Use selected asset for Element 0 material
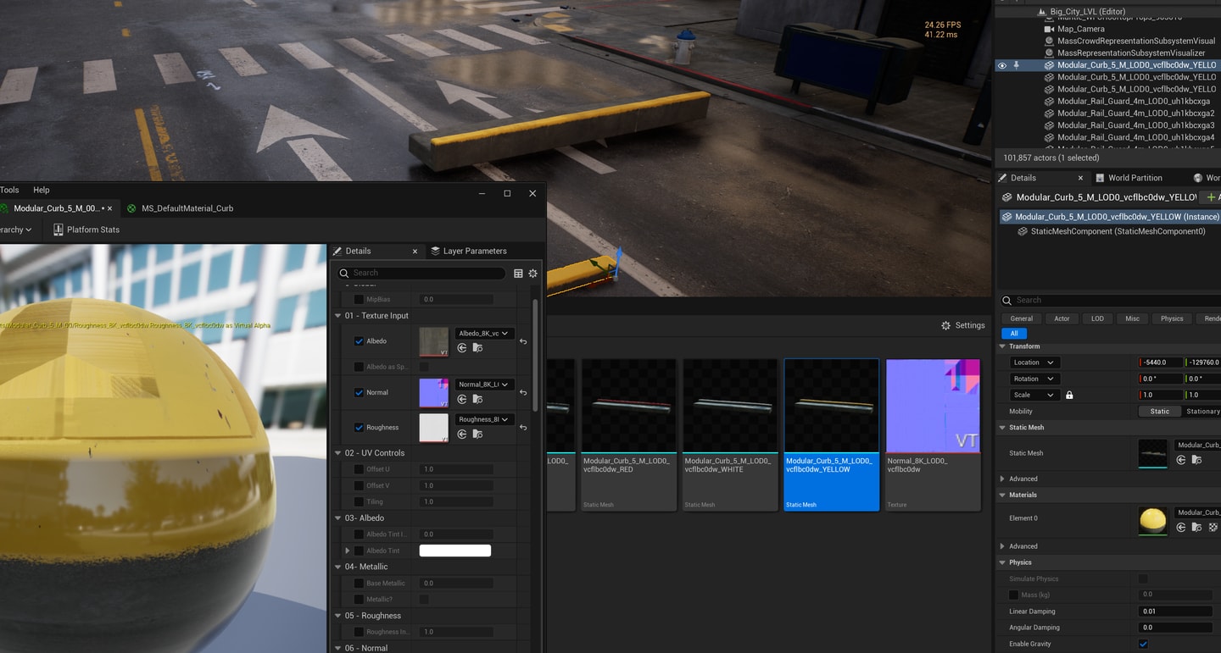The image size is (1221, 653). (x=1181, y=527)
